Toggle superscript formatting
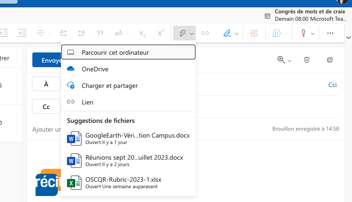Viewport: 352px width, 202px height. point(161,33)
